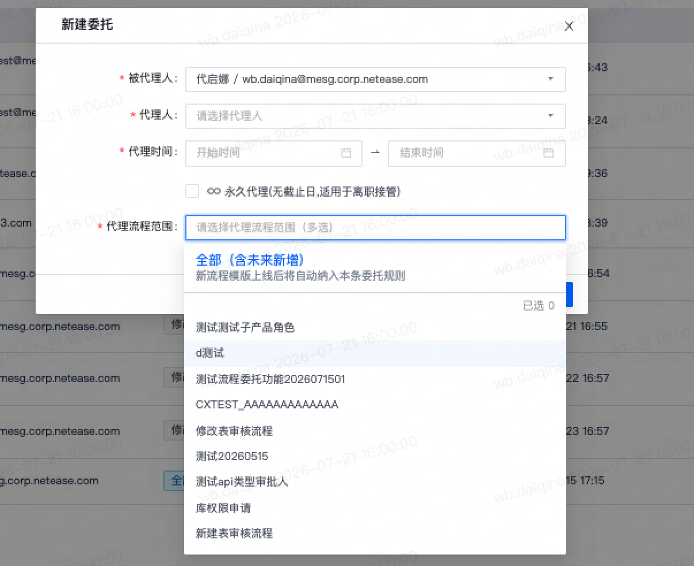Screen dimensions: 694x566
Task: Pick 测试流程委托功能2026071501 option
Action: tap(375, 379)
